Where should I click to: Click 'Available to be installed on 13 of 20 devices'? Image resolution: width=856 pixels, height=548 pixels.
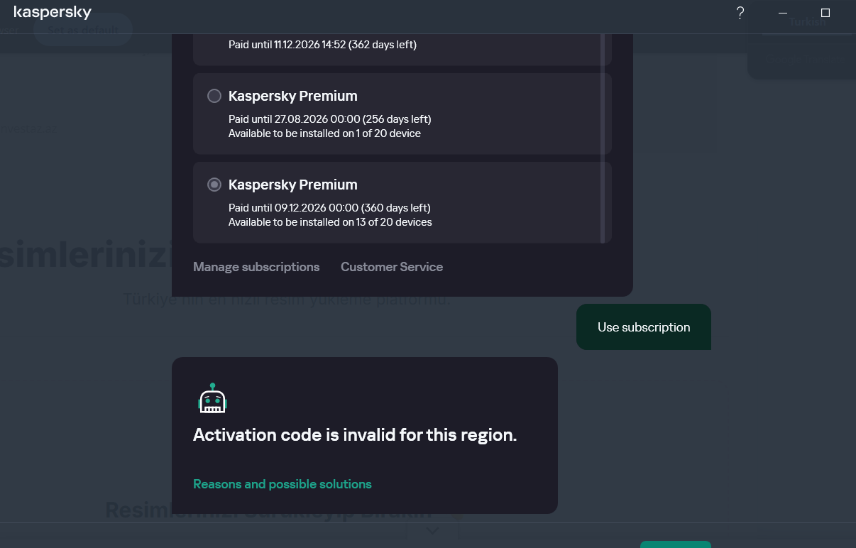[330, 222]
